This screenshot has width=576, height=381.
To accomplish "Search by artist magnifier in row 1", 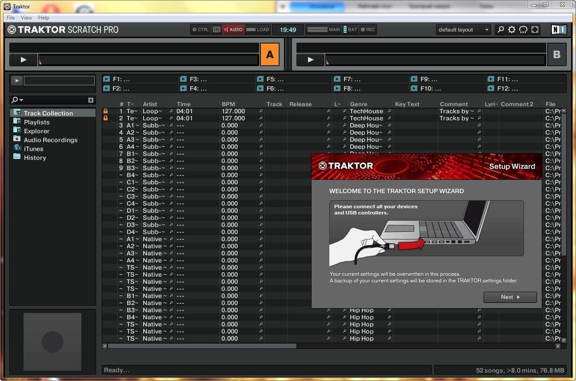I will (171, 111).
